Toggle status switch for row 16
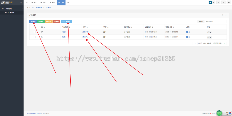Screen dimensions: 232x116 coord(188,37)
